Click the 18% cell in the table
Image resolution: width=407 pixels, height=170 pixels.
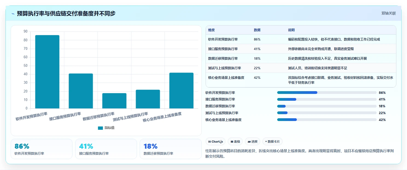click(257, 59)
